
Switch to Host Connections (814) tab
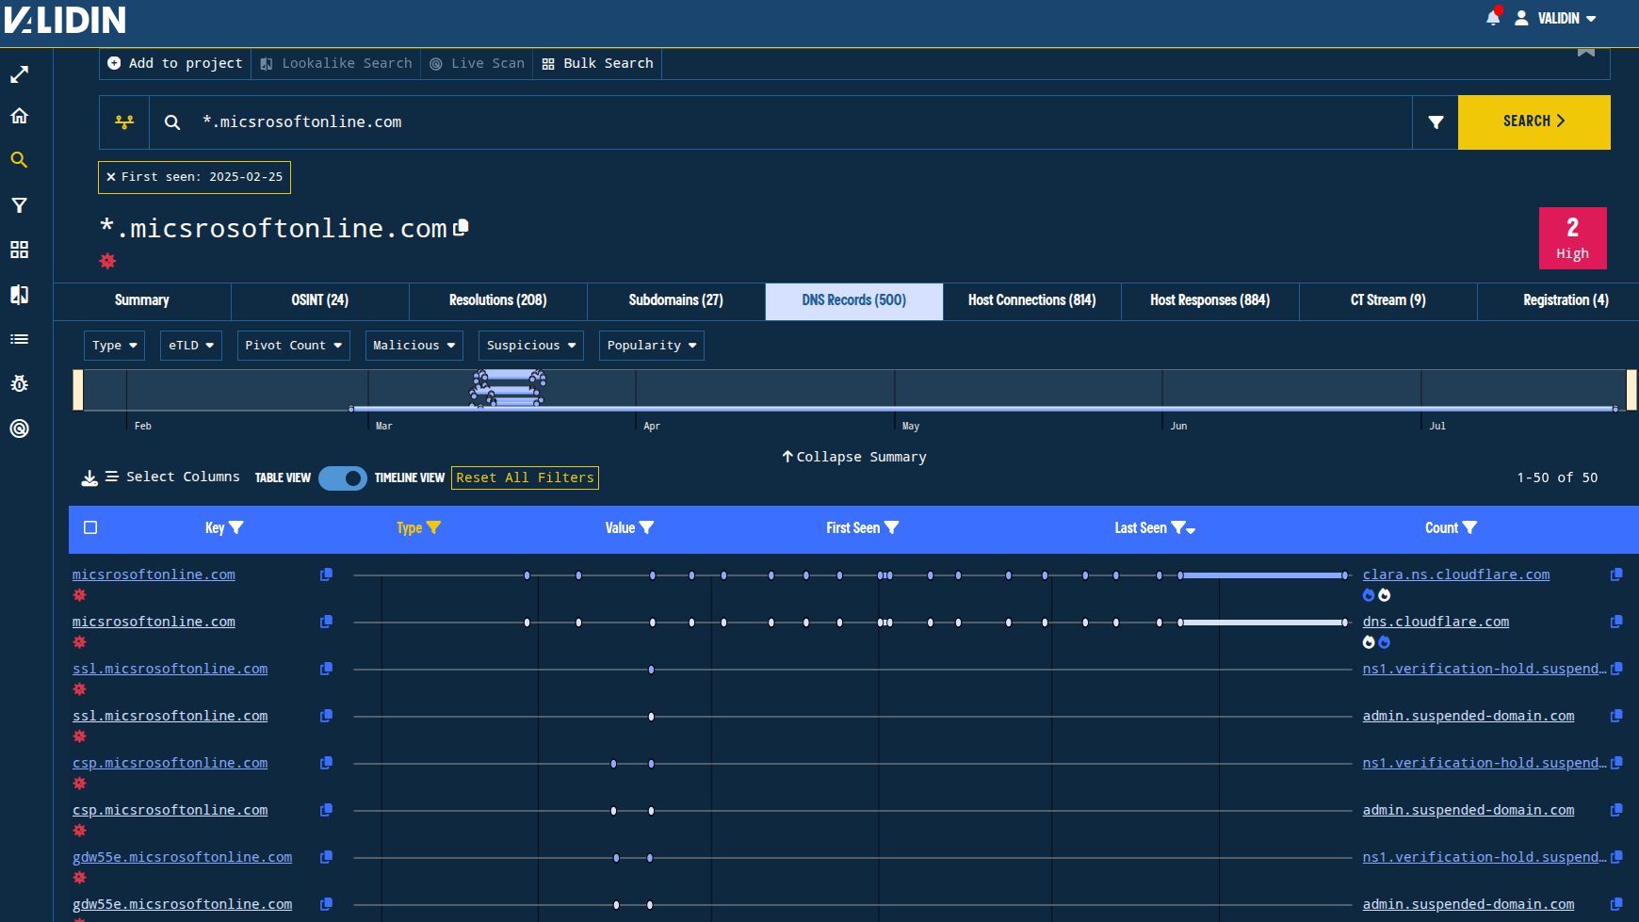point(1032,300)
